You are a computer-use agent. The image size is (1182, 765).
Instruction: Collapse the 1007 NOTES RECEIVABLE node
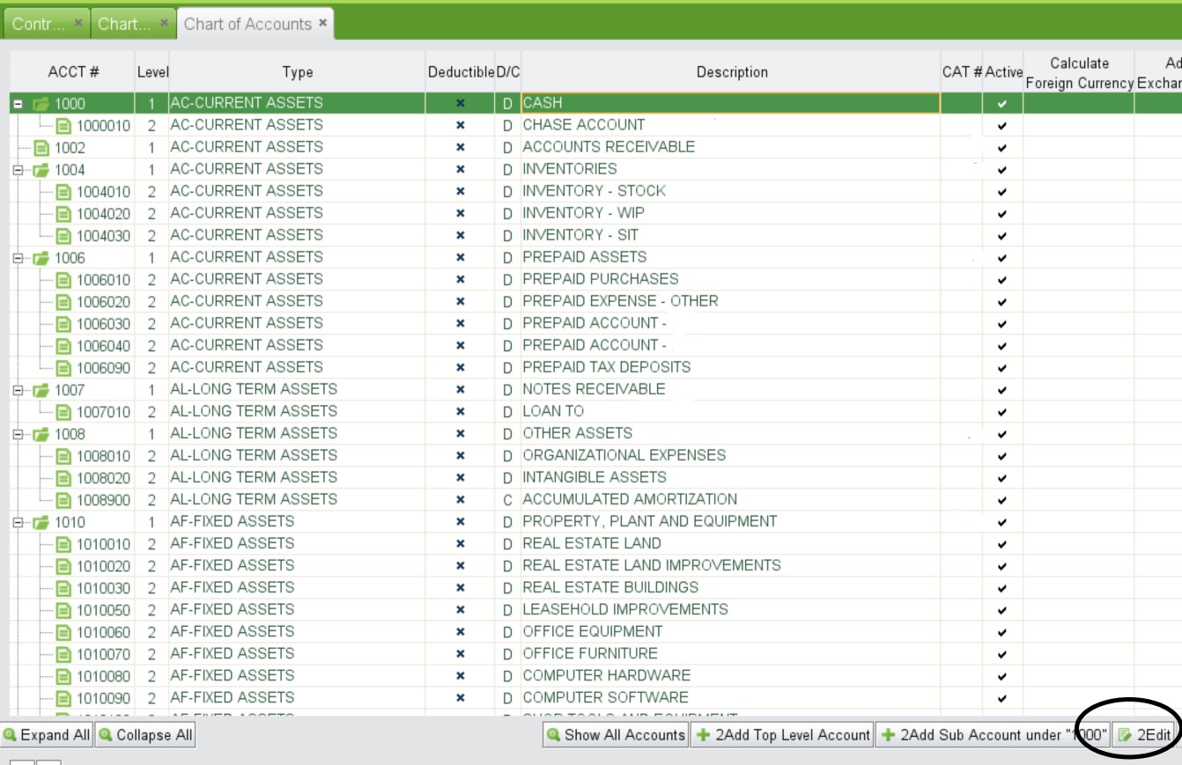point(18,390)
